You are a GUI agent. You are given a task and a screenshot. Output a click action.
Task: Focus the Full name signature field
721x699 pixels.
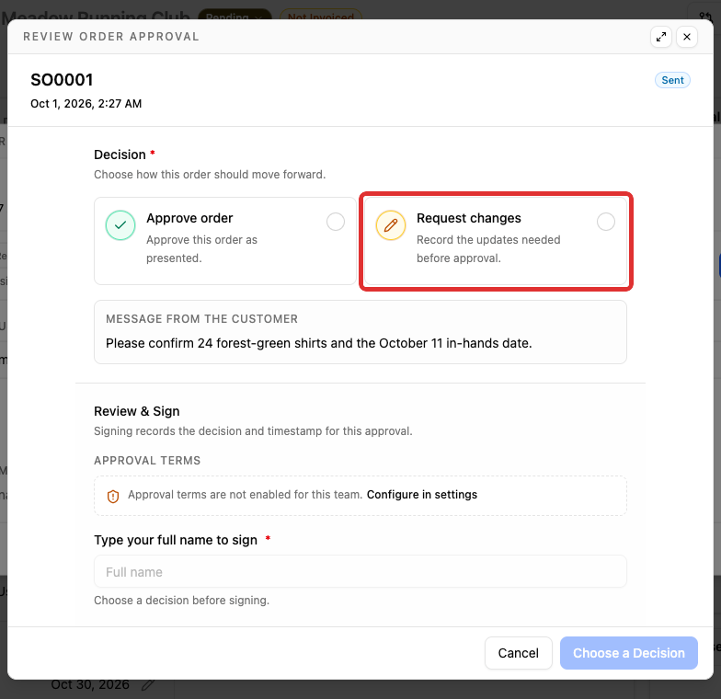click(x=360, y=571)
